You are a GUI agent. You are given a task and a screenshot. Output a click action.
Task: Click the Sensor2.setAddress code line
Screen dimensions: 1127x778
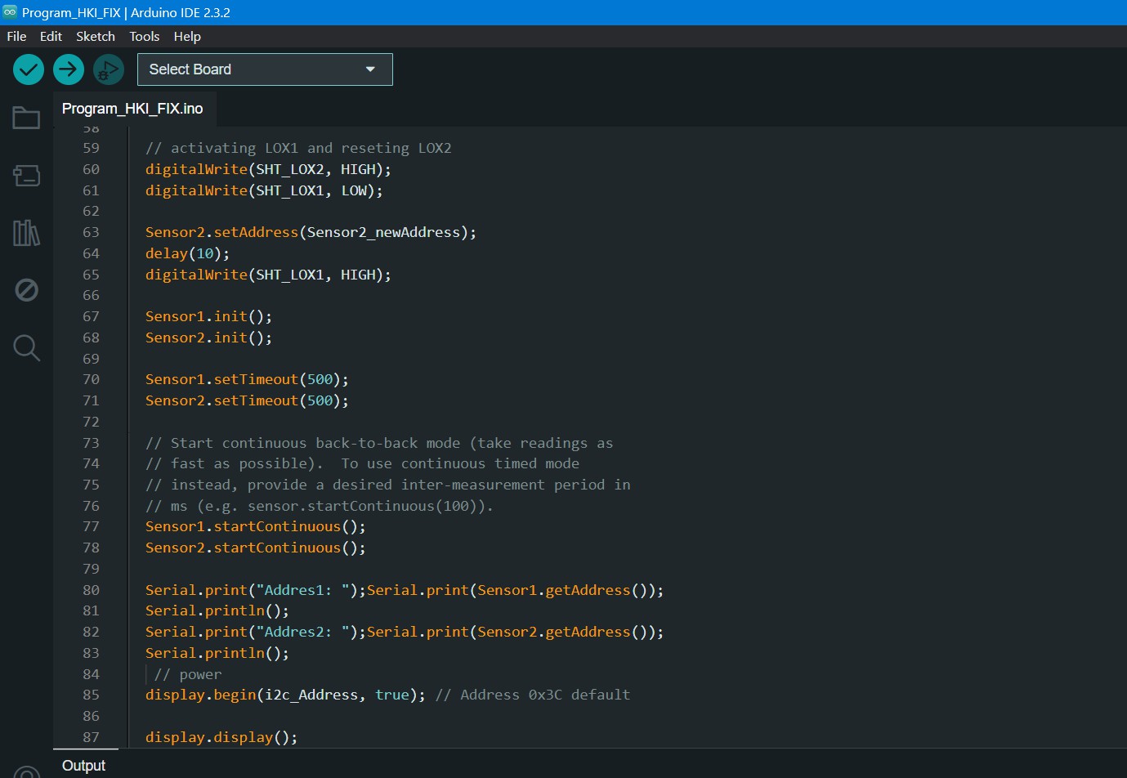tap(311, 232)
